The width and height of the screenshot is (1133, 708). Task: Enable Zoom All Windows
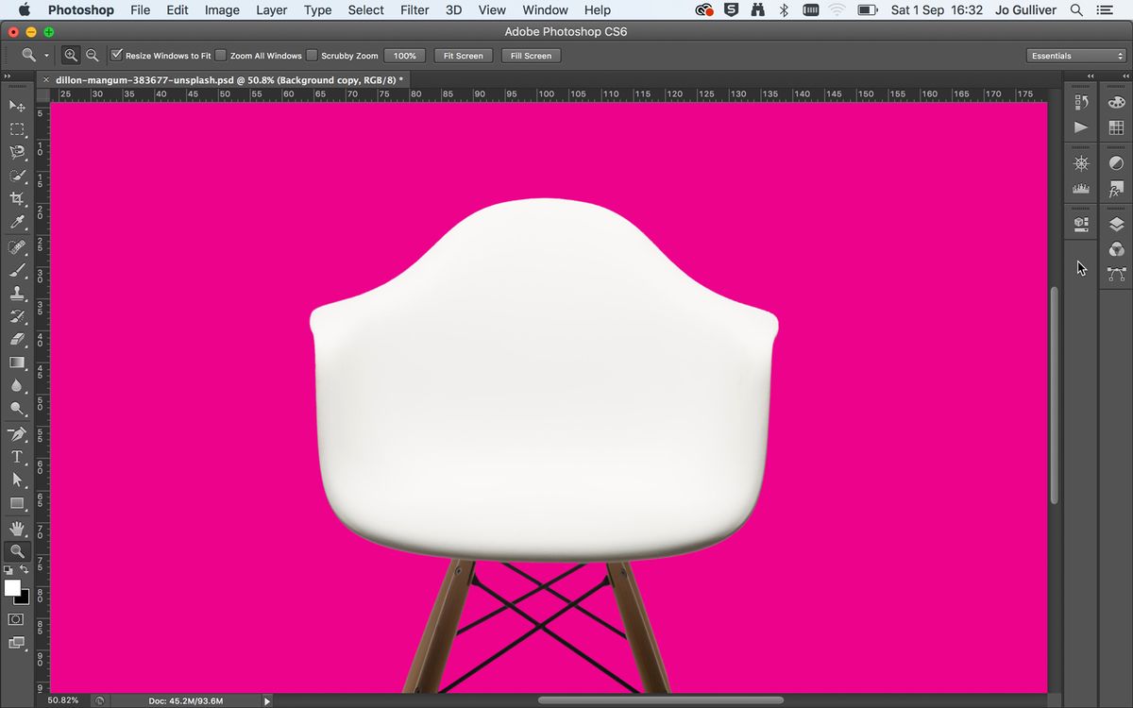pos(220,55)
